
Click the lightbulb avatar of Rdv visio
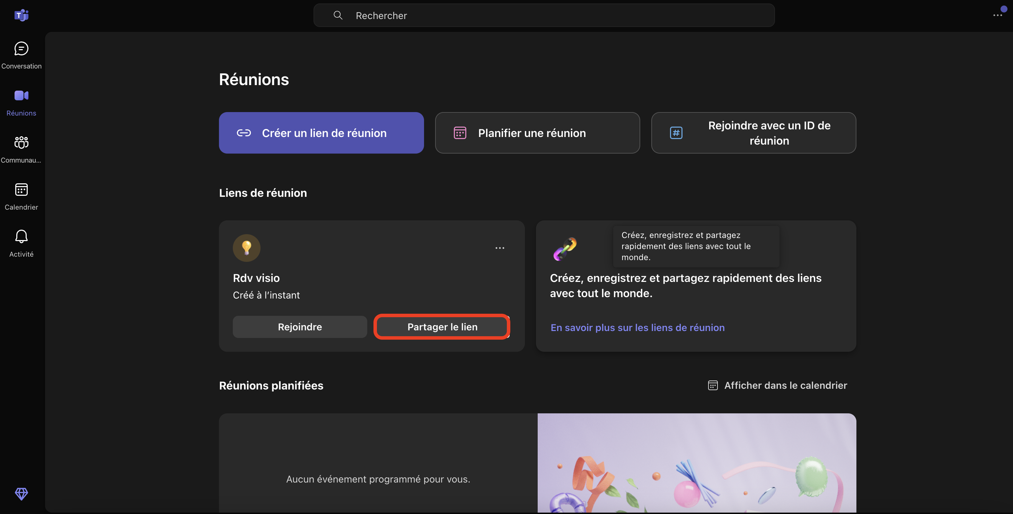pos(247,248)
